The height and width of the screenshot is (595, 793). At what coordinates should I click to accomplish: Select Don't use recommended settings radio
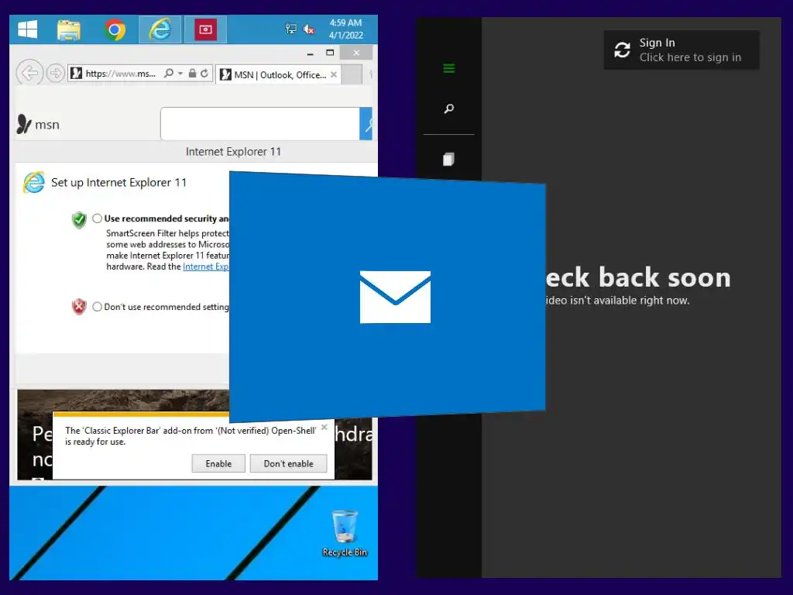click(97, 307)
